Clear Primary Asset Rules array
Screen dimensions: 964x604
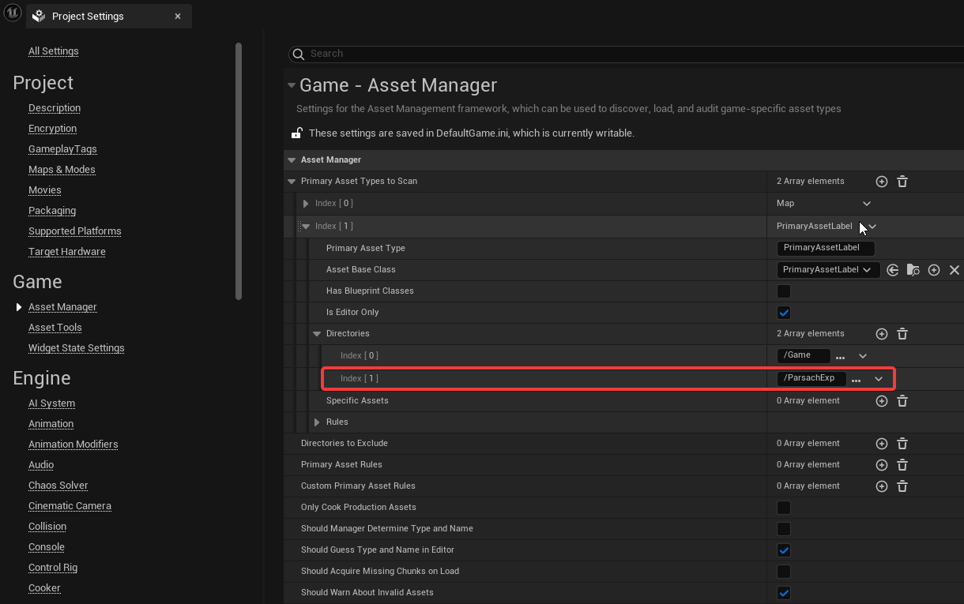click(x=902, y=465)
